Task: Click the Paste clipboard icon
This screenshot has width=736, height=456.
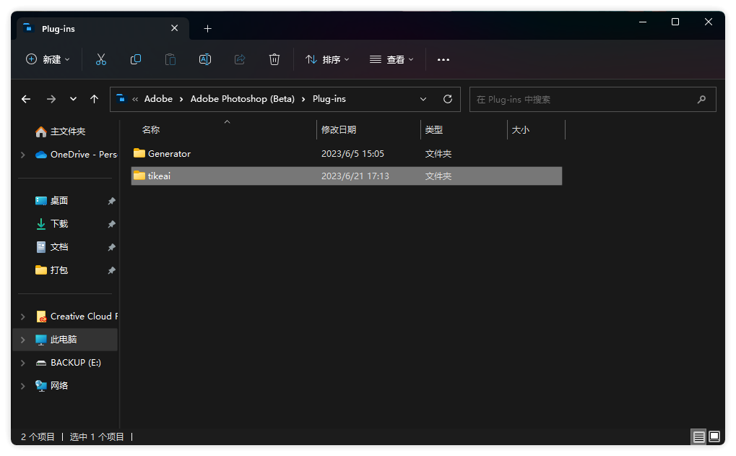Action: click(x=170, y=60)
